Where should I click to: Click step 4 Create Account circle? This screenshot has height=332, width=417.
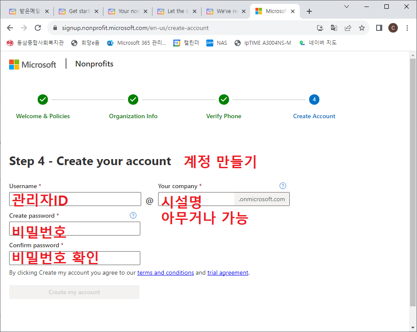pyautogui.click(x=314, y=100)
